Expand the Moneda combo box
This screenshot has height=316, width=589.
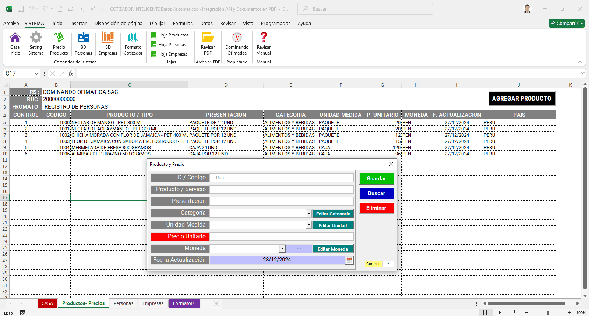pyautogui.click(x=282, y=249)
